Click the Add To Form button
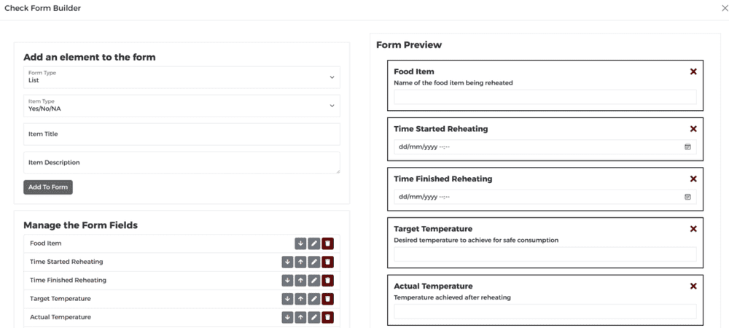The width and height of the screenshot is (729, 328). coord(48,187)
